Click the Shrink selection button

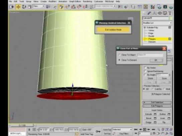click(150, 78)
